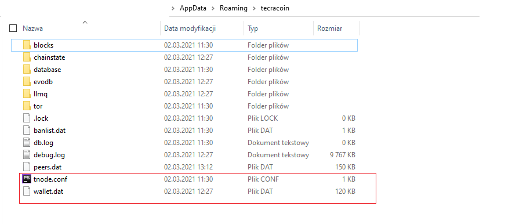Open the chevron dropdown after AppData
Viewport: 512px width, 224px height.
click(x=213, y=9)
